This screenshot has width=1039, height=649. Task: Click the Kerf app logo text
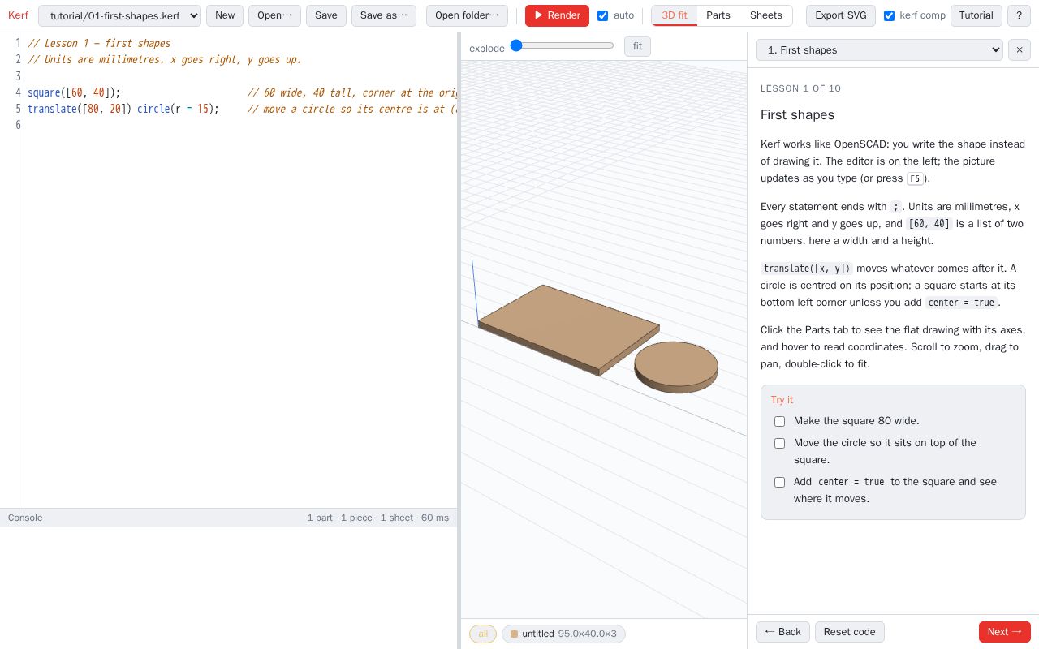pyautogui.click(x=18, y=15)
